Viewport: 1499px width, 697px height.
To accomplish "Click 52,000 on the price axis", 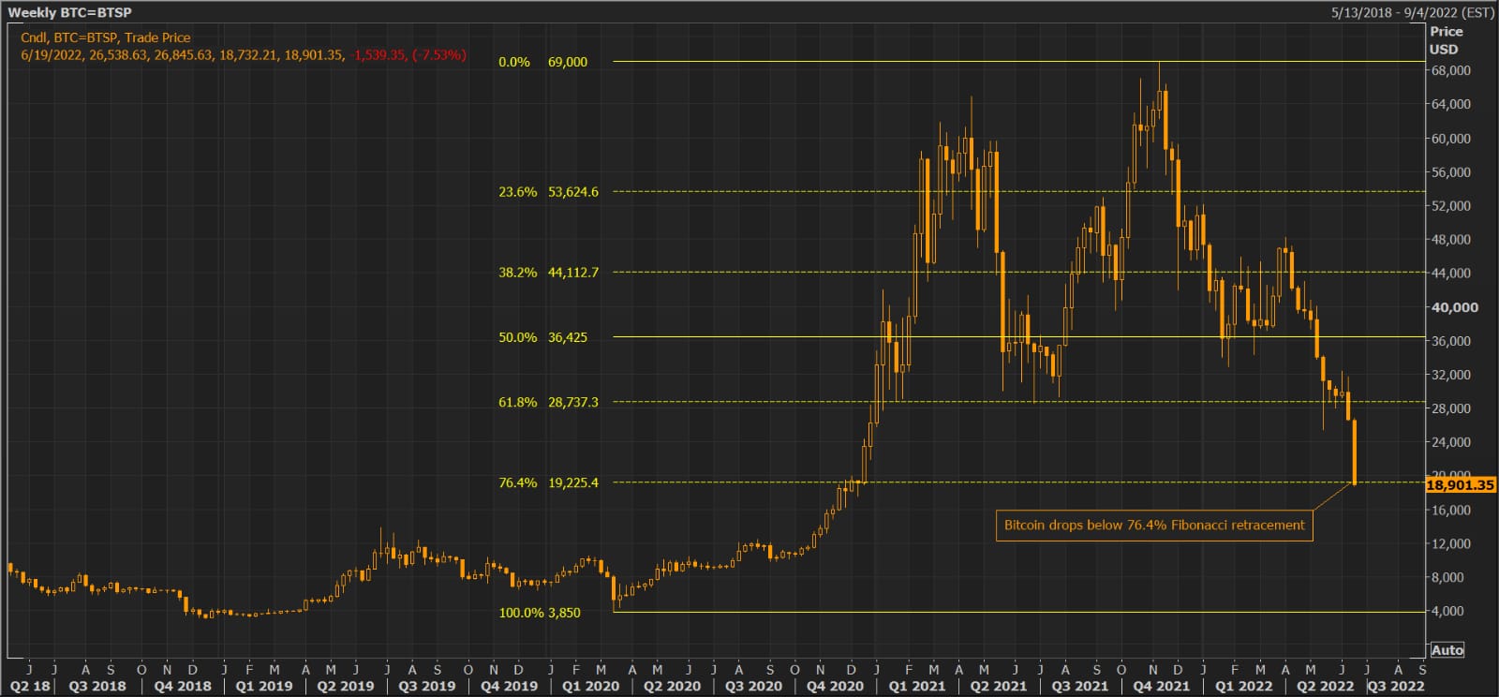I will point(1450,206).
